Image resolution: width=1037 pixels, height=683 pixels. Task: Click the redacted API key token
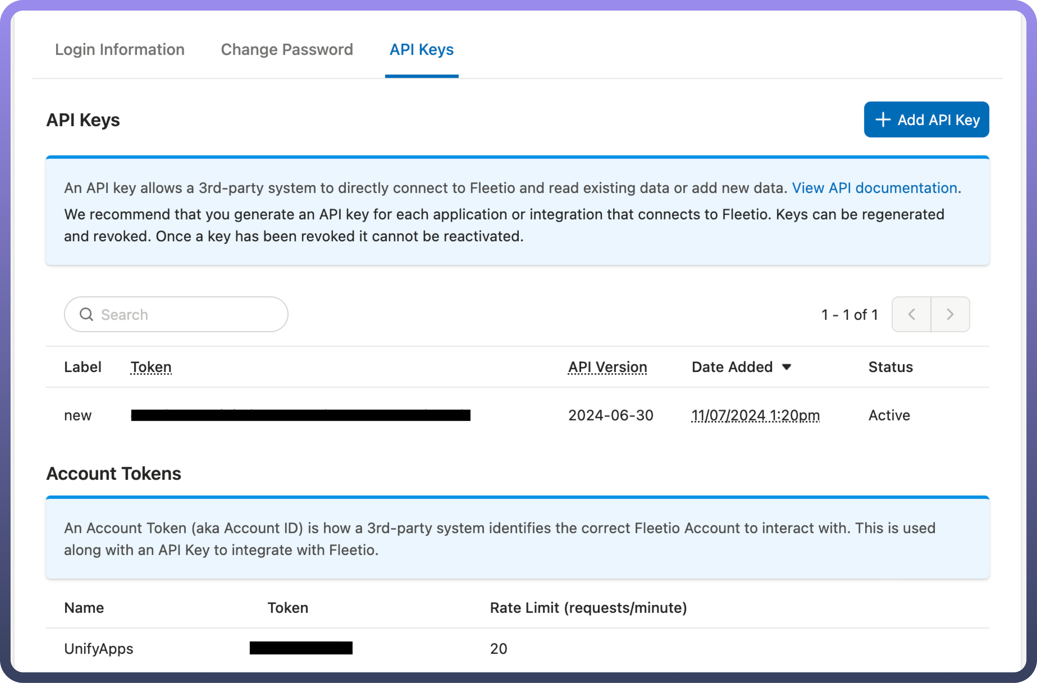pos(301,415)
